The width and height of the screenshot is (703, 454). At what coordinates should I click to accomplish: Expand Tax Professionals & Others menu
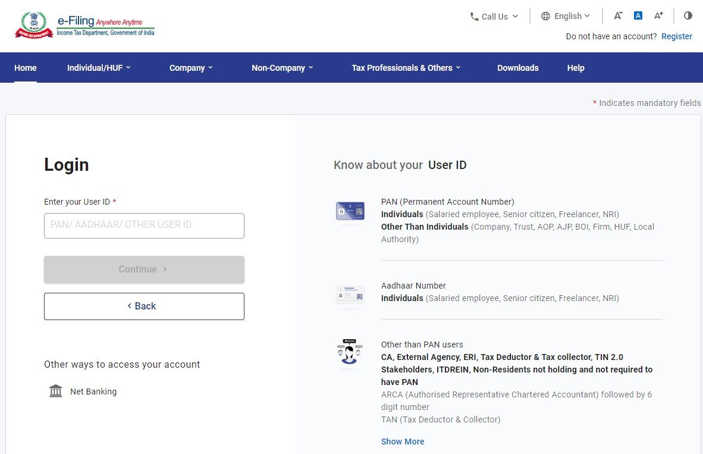coord(406,68)
